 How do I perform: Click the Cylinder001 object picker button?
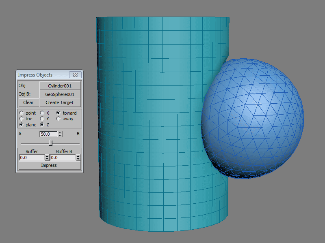(60, 86)
